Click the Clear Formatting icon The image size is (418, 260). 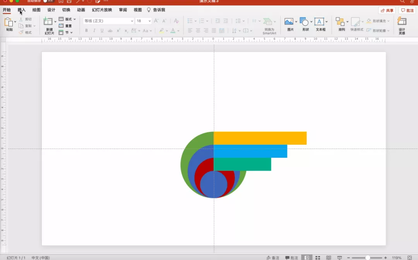[x=176, y=21]
